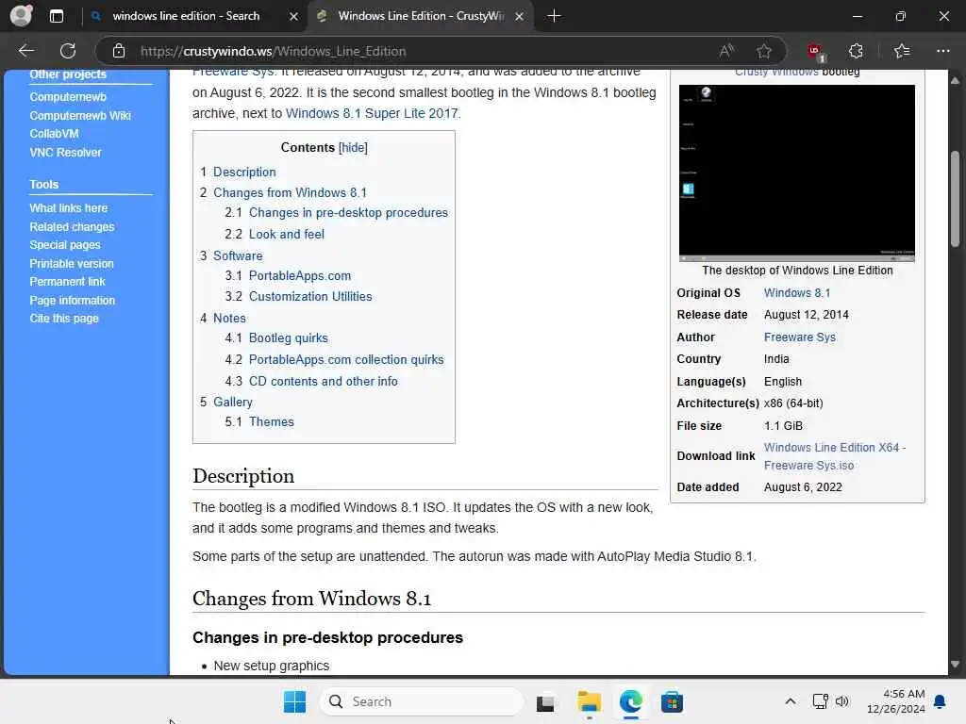Open the browser profile avatar
This screenshot has width=966, height=724.
click(x=21, y=15)
